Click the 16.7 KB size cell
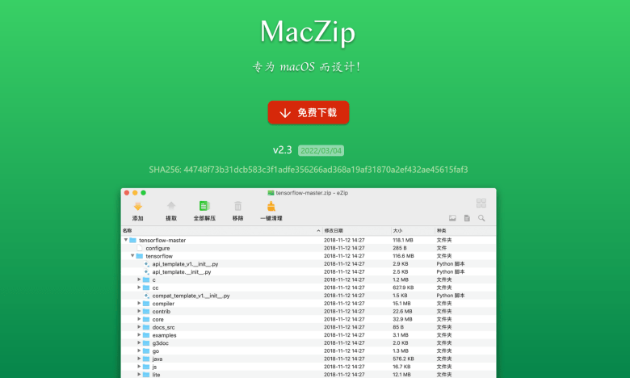The image size is (630, 378). click(x=401, y=367)
